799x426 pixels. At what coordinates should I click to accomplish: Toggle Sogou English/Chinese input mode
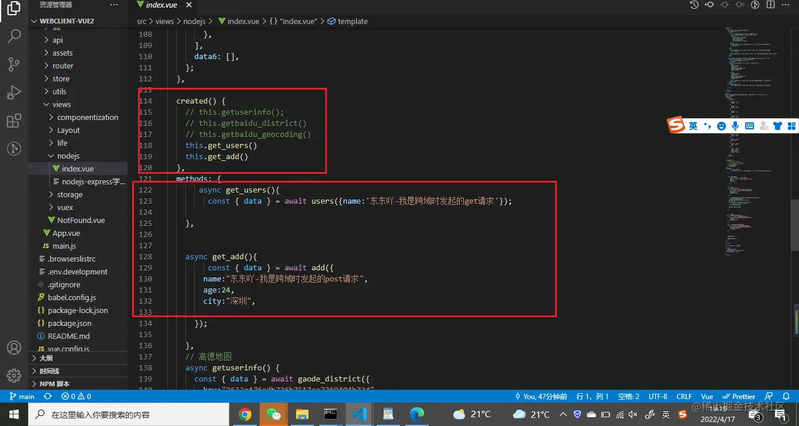point(693,126)
